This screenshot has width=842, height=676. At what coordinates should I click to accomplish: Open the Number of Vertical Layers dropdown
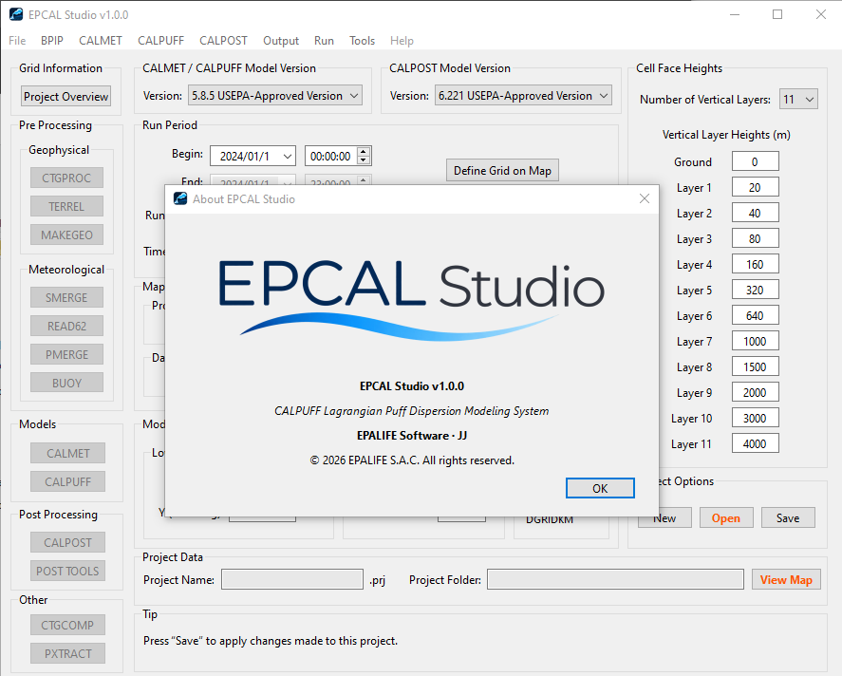point(809,100)
